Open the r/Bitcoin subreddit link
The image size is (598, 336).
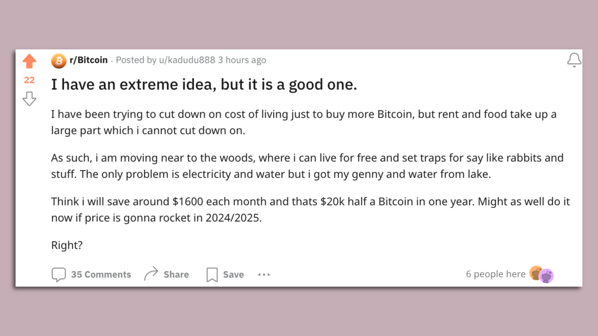88,60
